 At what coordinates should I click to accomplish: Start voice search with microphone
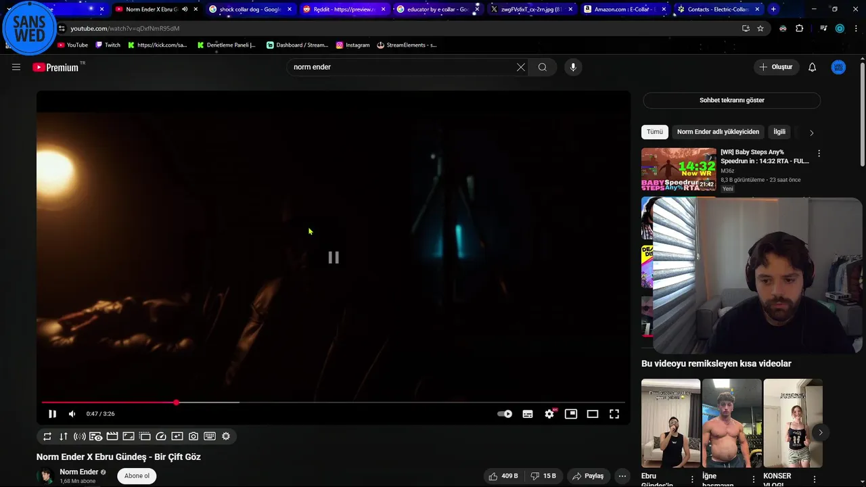pyautogui.click(x=573, y=67)
